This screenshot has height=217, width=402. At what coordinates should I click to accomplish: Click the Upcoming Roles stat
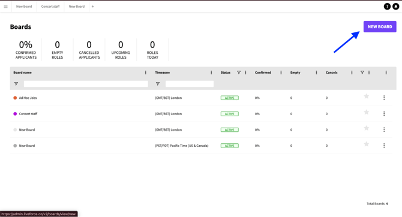(x=121, y=50)
